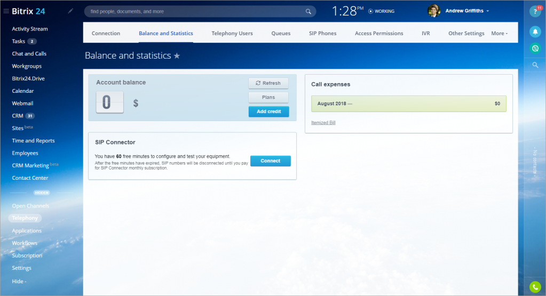Select the Balance and Statistics tab

click(x=166, y=34)
